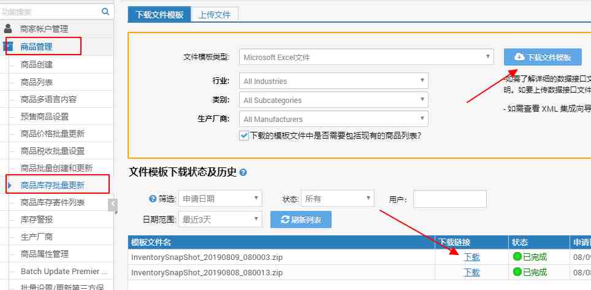Click the 功能搜索 search input field
The height and width of the screenshot is (290, 591).
[x=51, y=12]
